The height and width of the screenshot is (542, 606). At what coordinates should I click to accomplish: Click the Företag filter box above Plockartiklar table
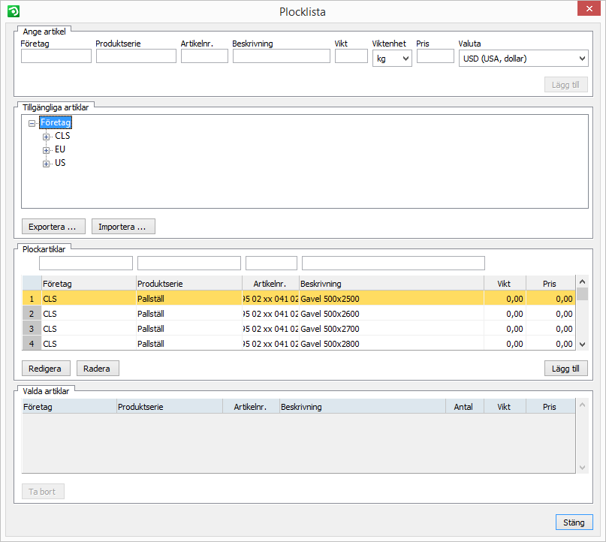point(86,263)
